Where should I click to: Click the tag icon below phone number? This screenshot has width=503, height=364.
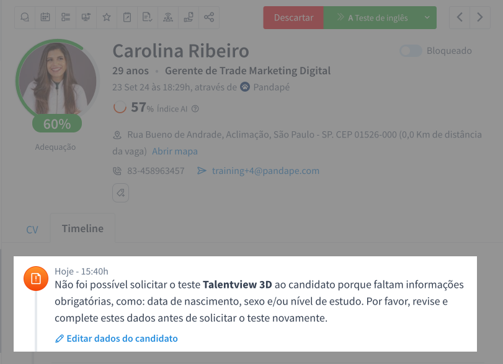click(120, 193)
